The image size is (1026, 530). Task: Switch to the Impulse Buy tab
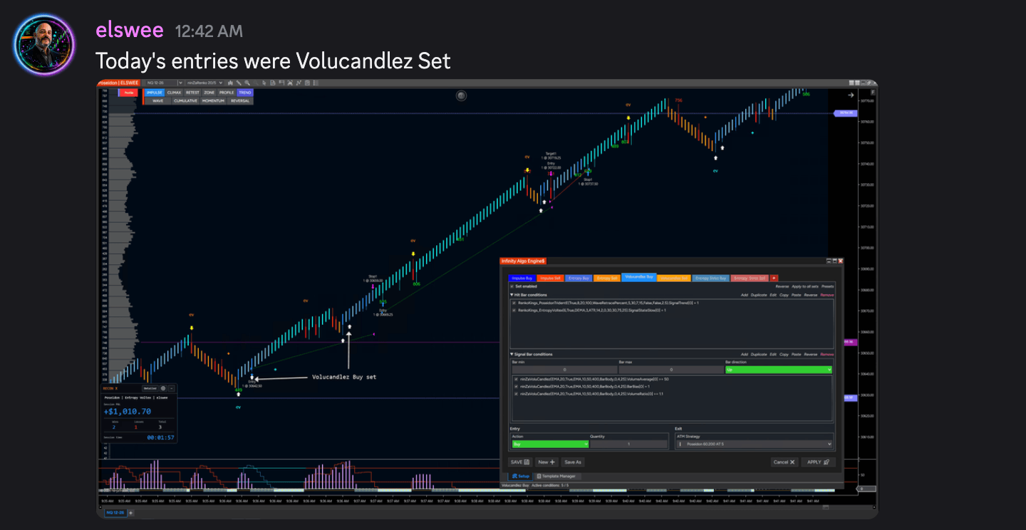coord(522,278)
